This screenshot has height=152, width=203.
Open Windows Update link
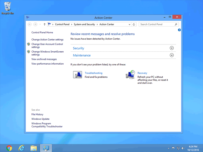[x=40, y=119]
